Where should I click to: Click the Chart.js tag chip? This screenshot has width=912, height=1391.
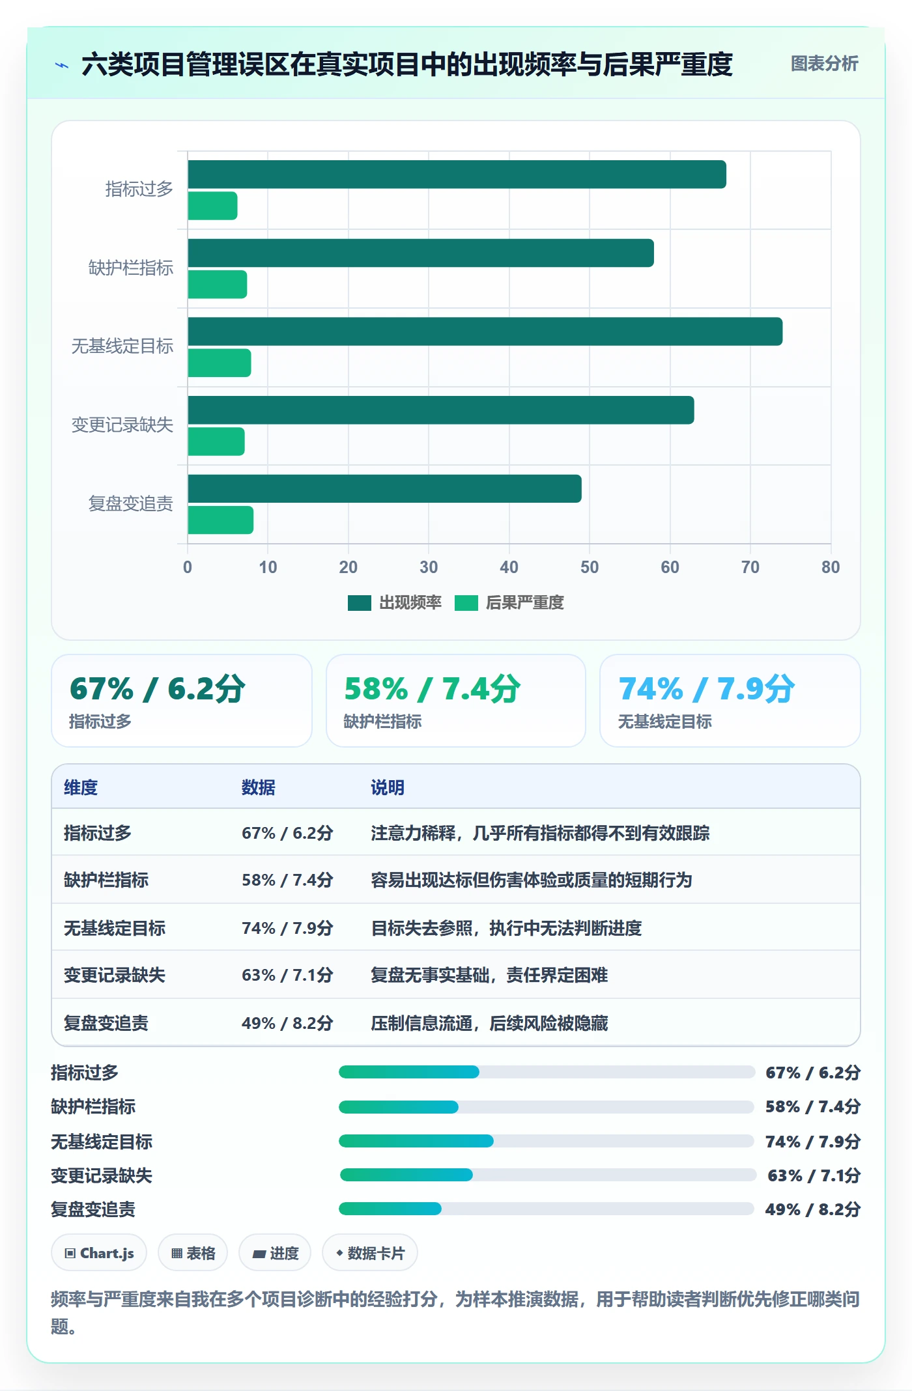(99, 1253)
